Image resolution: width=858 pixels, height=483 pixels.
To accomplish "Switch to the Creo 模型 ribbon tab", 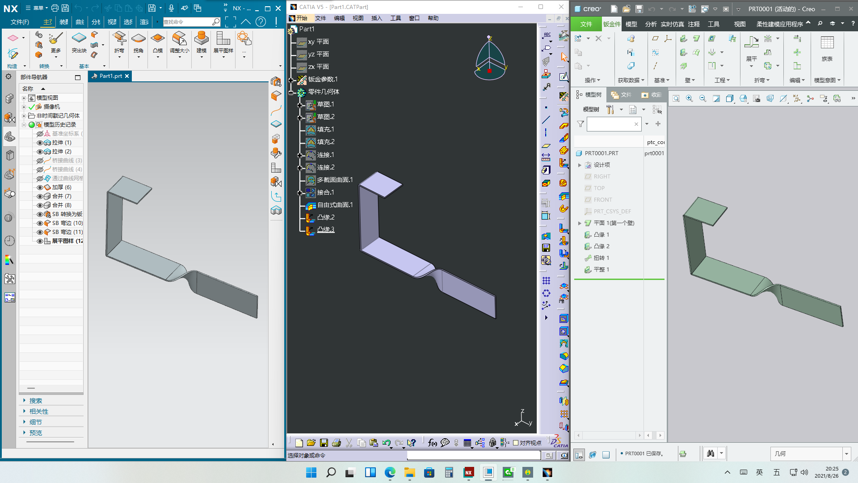I will coord(631,24).
